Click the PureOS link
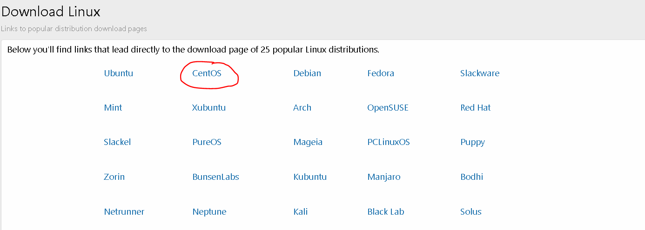645x230 pixels. (x=207, y=142)
